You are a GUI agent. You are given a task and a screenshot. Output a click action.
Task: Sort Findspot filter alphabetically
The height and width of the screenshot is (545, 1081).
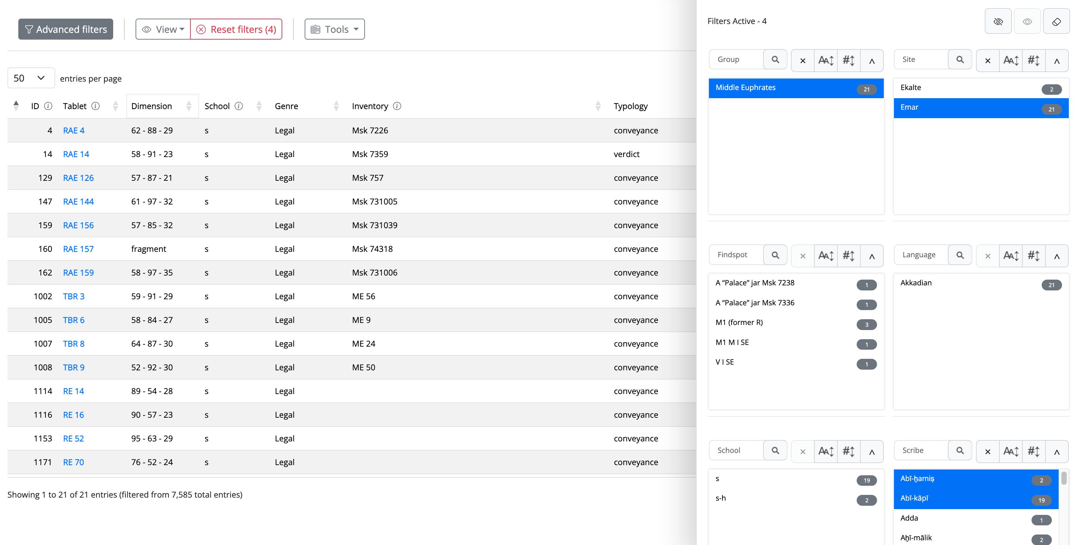click(x=826, y=256)
